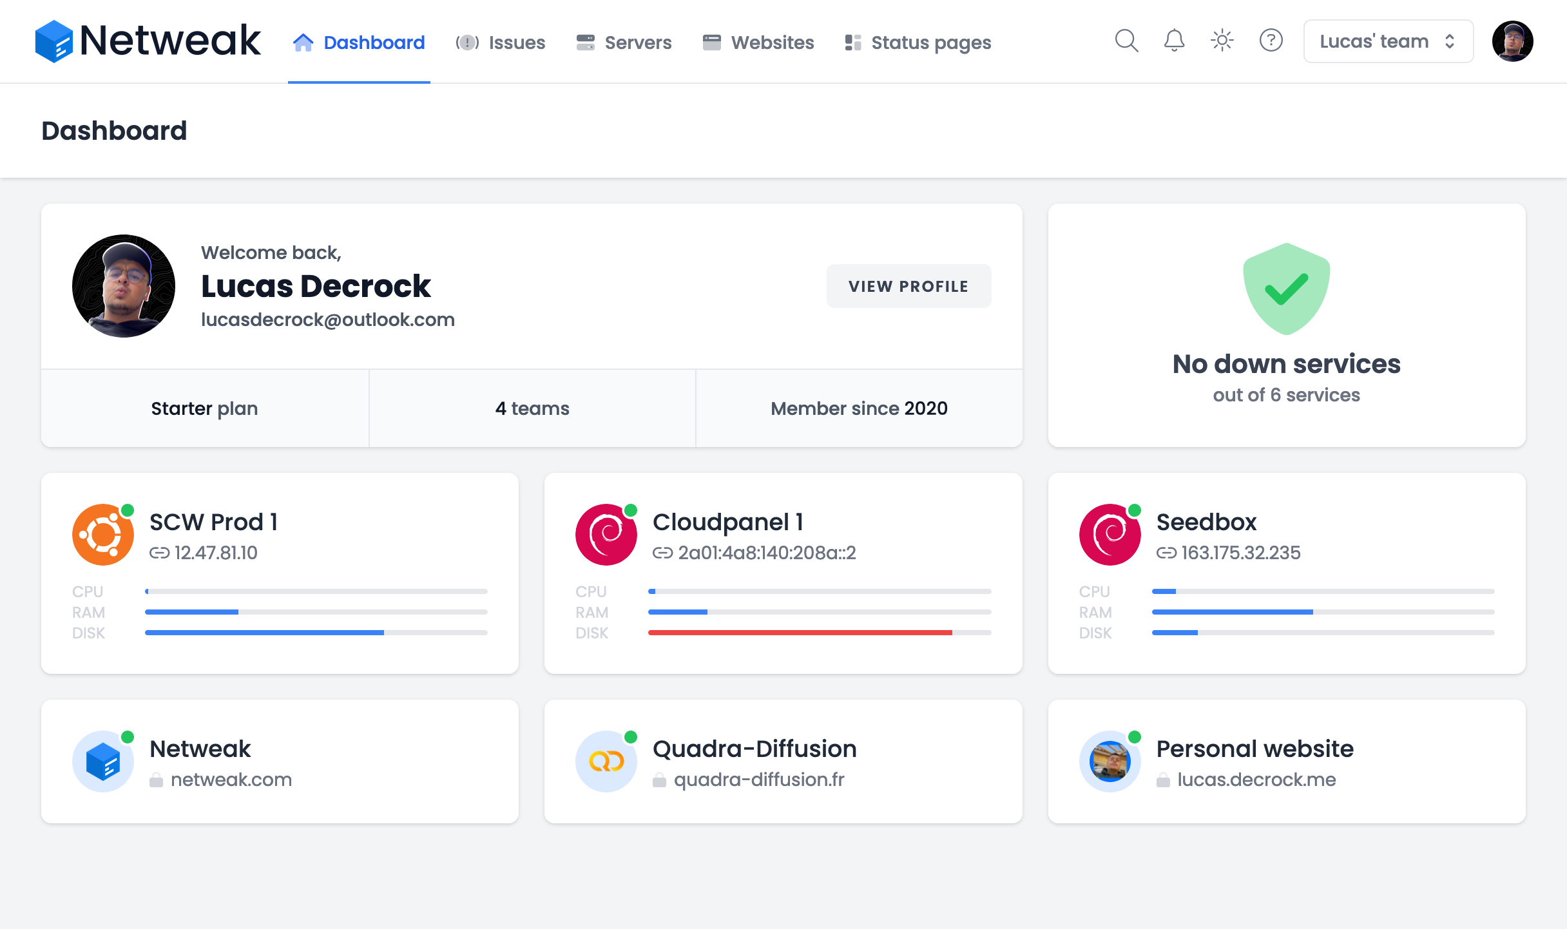Click the Ubuntu icon for SCW Prod 1
Viewport: 1567px width, 929px height.
(102, 533)
